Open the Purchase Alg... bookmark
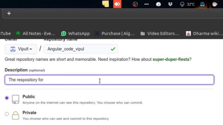The width and height of the screenshot is (223, 125). pos(115,33)
